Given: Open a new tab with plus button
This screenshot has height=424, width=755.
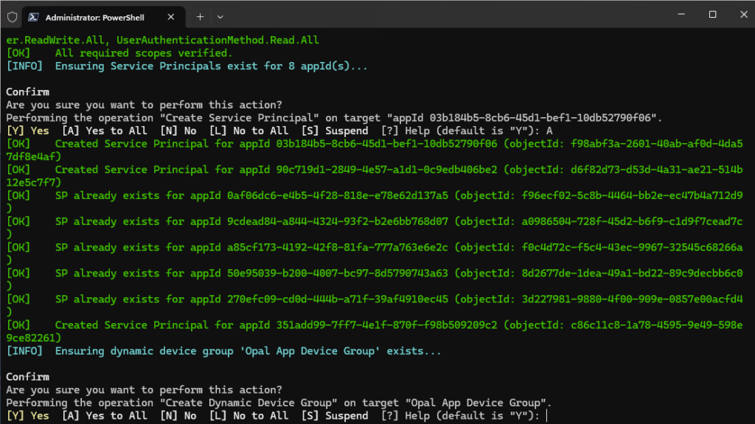Looking at the screenshot, I should [x=199, y=16].
